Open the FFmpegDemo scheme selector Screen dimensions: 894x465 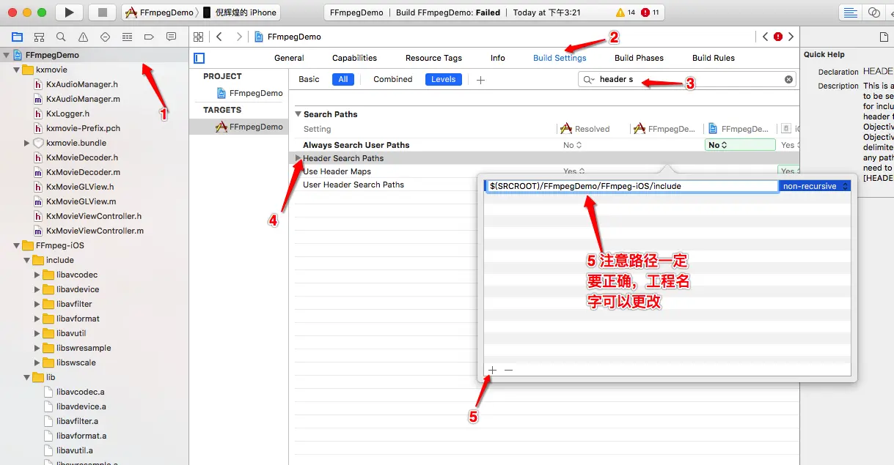[159, 12]
